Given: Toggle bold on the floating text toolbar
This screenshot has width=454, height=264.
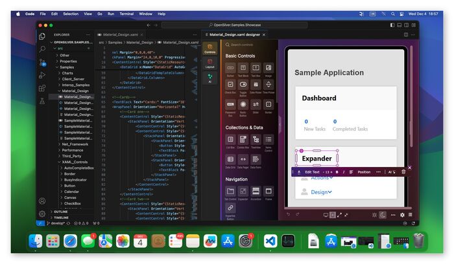Looking at the screenshot, I should pyautogui.click(x=337, y=172).
